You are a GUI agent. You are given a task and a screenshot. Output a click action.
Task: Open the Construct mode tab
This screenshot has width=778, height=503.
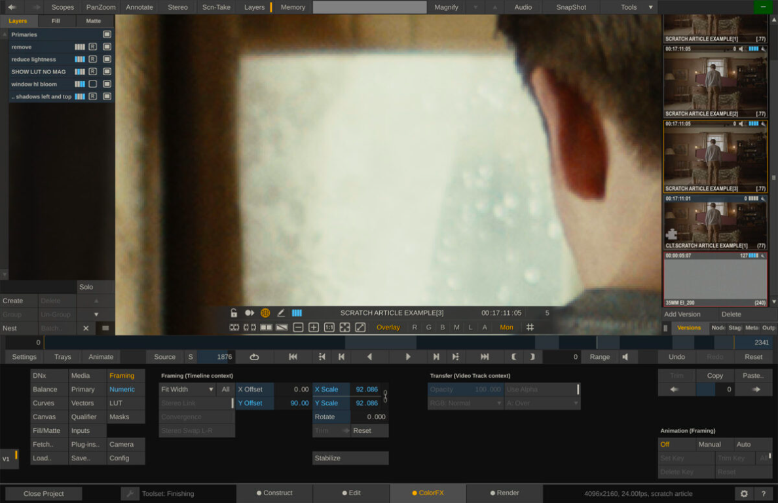(x=274, y=493)
